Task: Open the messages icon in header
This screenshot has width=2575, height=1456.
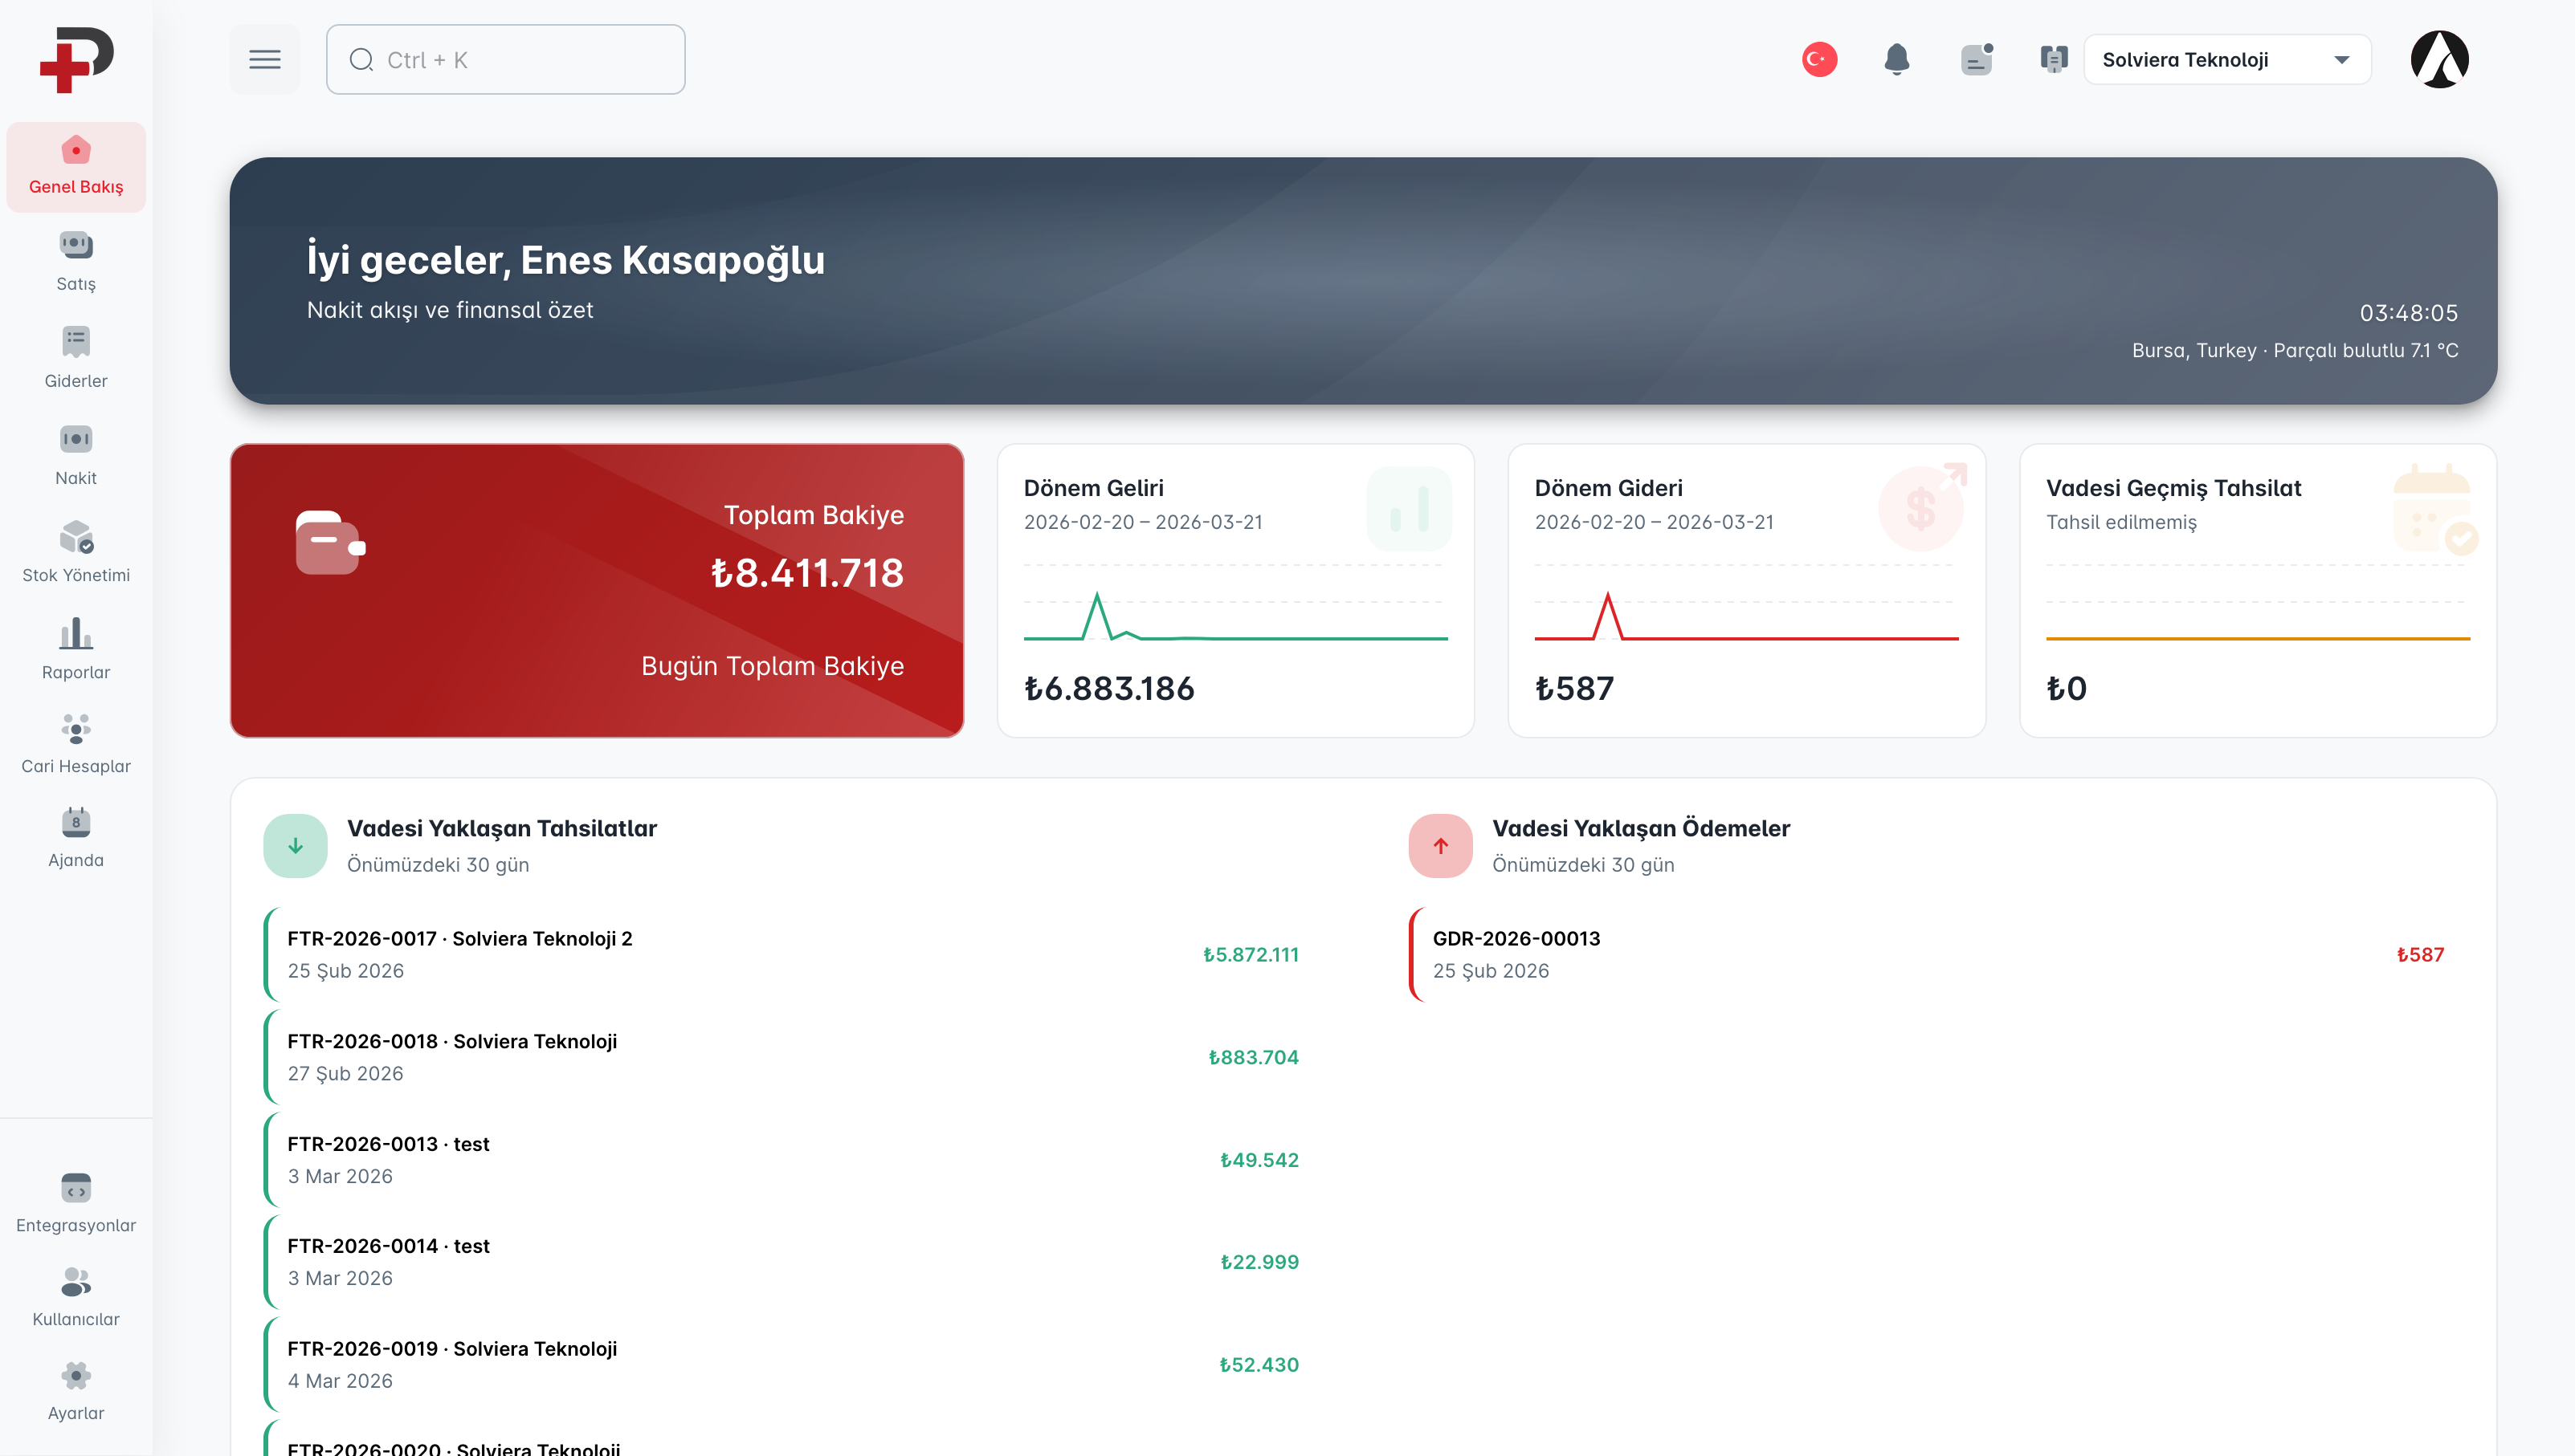Action: [x=1976, y=60]
